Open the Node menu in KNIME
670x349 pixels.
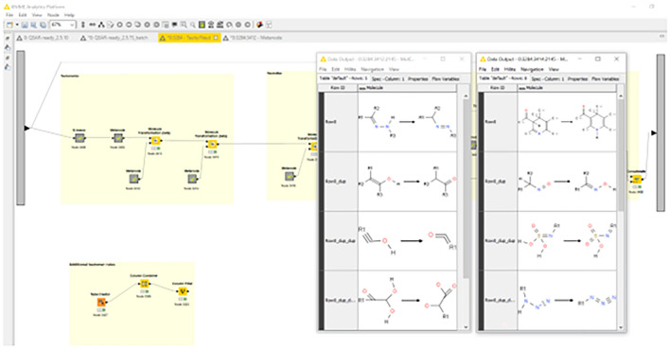53,15
